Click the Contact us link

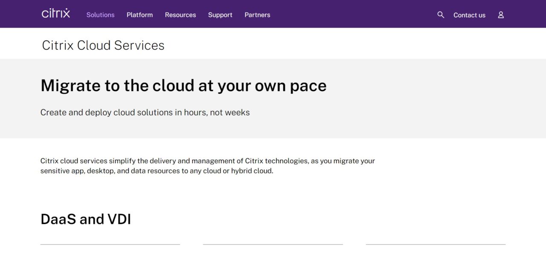point(469,15)
